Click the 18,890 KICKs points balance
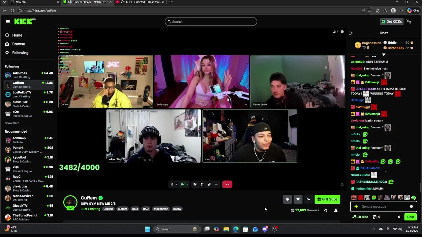The image size is (422, 237). (360, 217)
